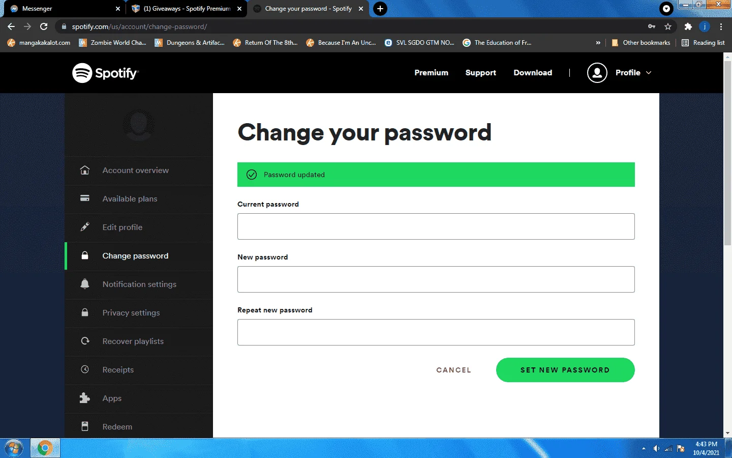
Task: Open Zombie World Cha... bookmark
Action: tap(113, 43)
